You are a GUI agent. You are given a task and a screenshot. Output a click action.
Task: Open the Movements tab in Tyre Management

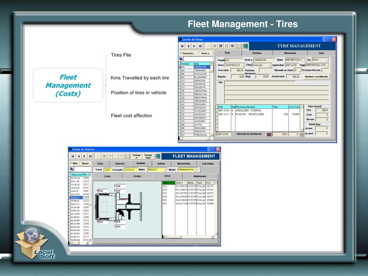pyautogui.click(x=290, y=53)
